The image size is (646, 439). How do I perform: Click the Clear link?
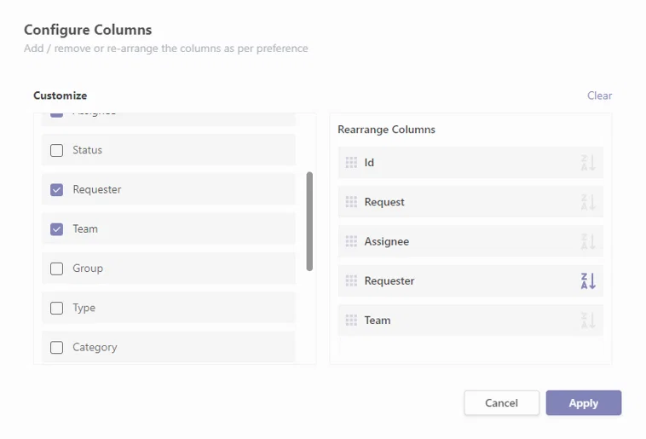(x=599, y=95)
